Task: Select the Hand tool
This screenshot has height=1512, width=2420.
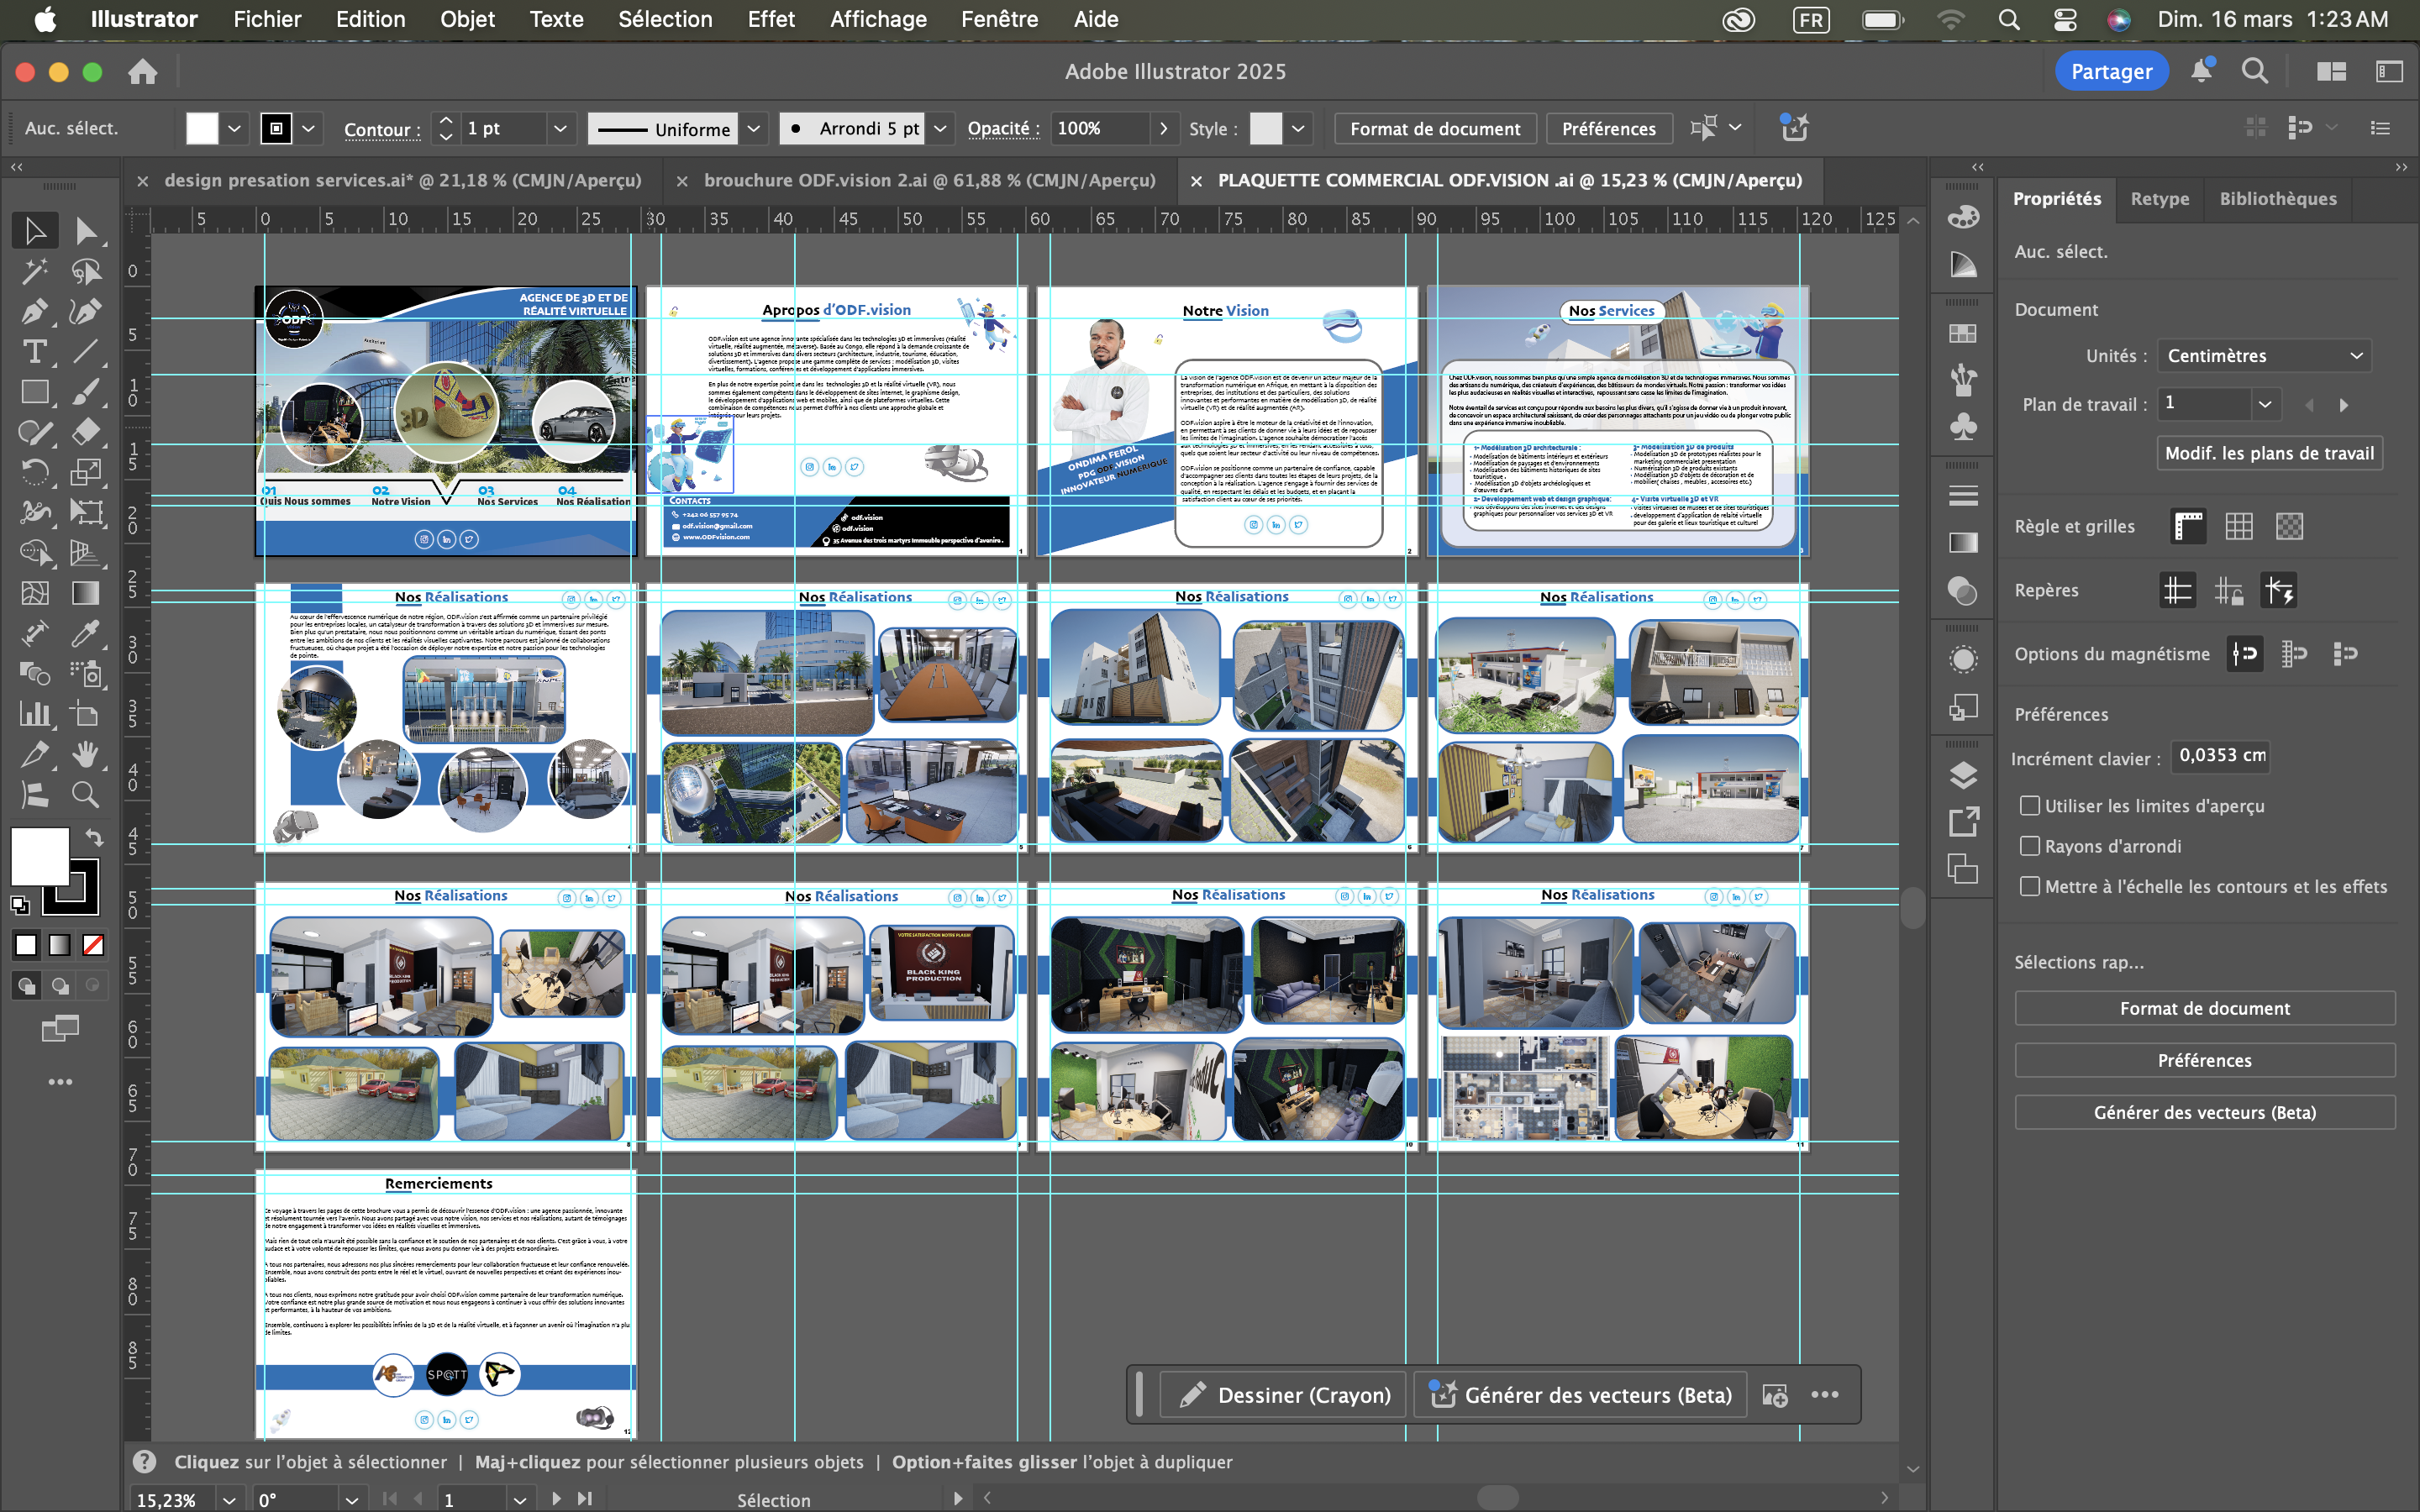Action: (86, 753)
